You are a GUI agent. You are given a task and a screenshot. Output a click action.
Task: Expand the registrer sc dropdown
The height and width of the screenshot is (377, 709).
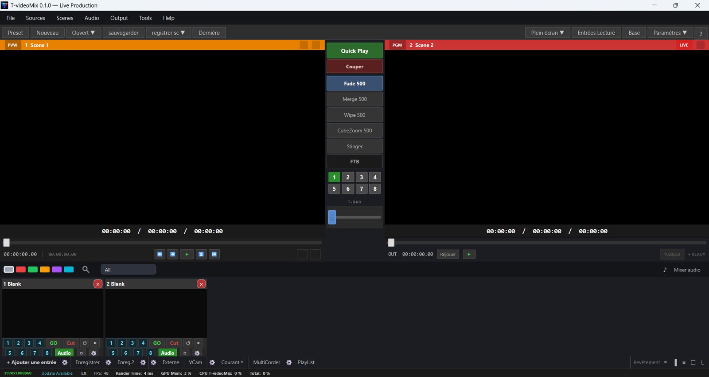pos(168,33)
